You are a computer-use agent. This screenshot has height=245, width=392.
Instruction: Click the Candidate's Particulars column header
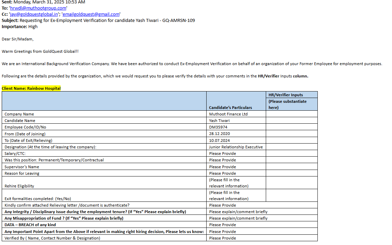231,108
